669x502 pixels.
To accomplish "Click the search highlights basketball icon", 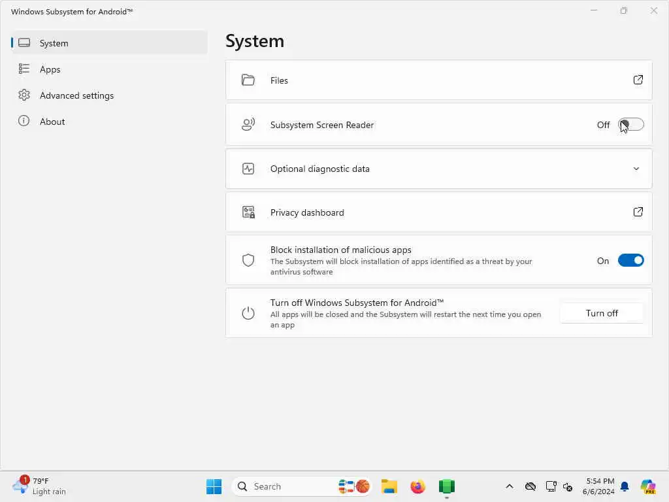I will coord(362,486).
